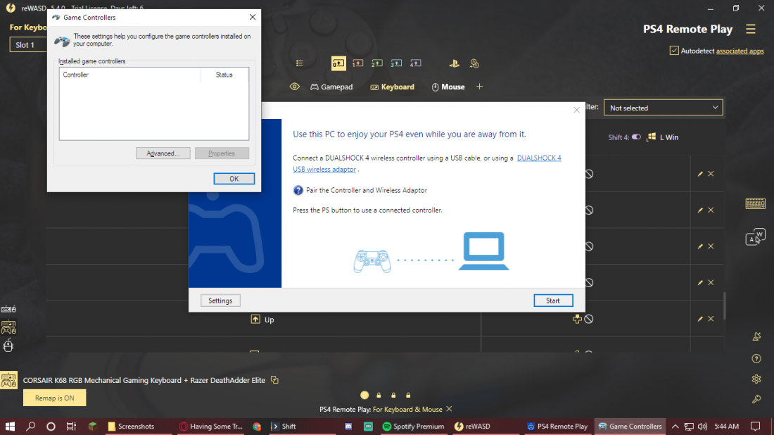
Task: Click the PlayStation virtual controller icon
Action: pos(454,63)
